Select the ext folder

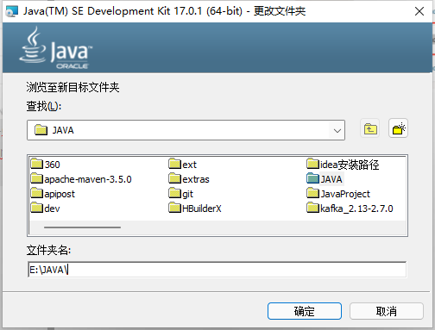[183, 165]
